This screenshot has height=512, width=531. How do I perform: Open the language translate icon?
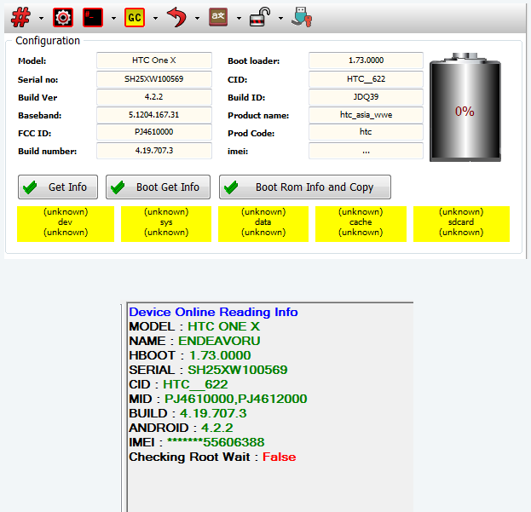pyautogui.click(x=218, y=18)
